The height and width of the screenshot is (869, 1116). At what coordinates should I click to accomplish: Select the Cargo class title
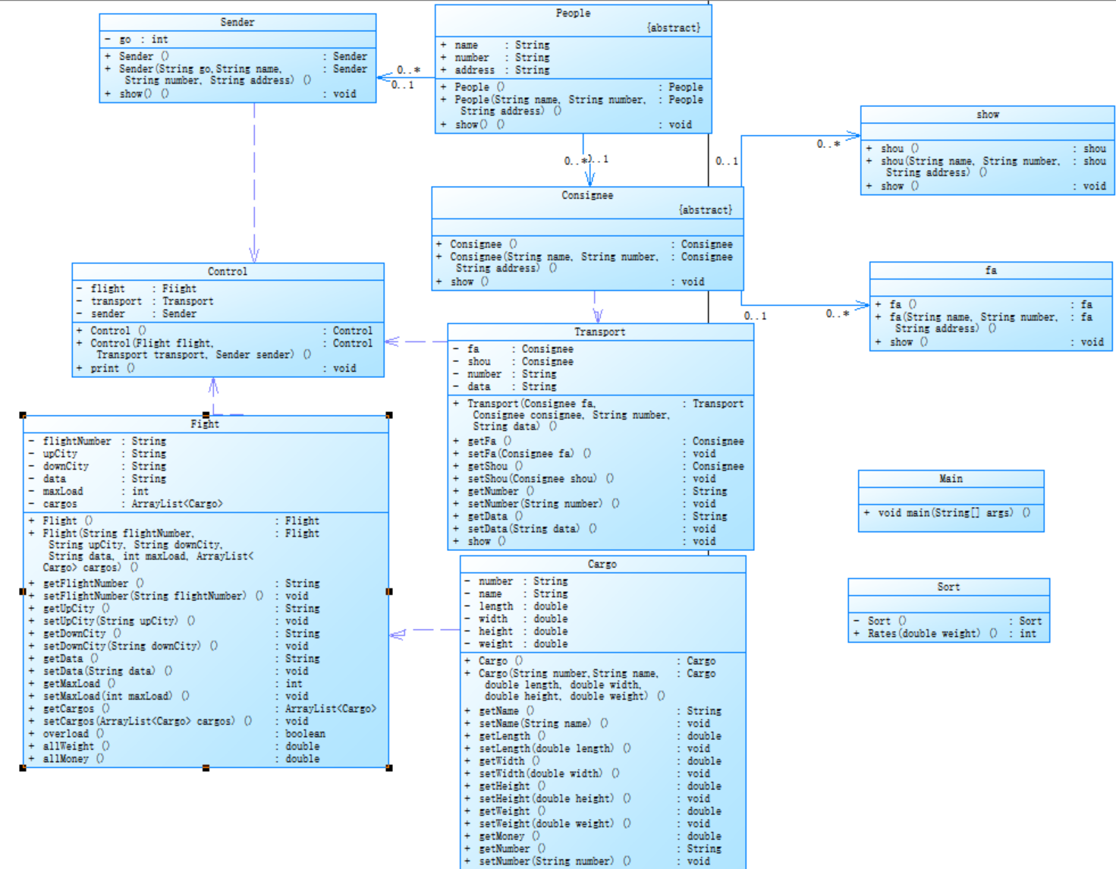(x=602, y=564)
